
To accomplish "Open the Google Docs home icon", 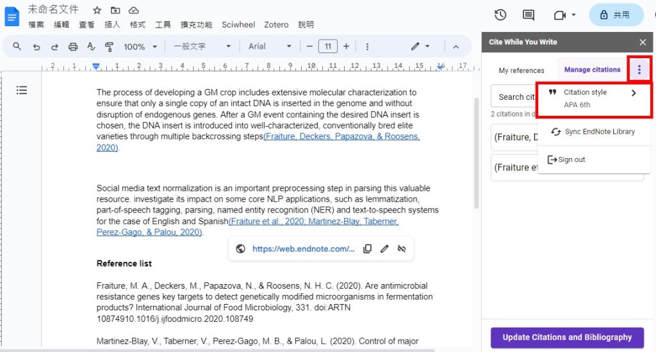I will click(x=12, y=17).
